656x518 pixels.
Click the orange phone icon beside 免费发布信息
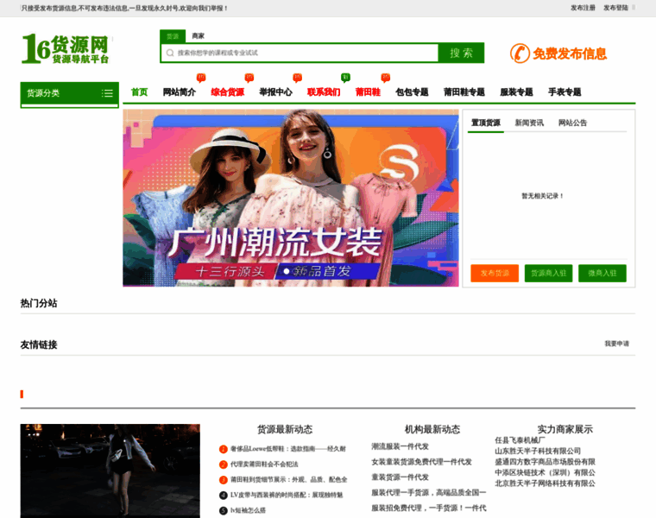tap(520, 54)
